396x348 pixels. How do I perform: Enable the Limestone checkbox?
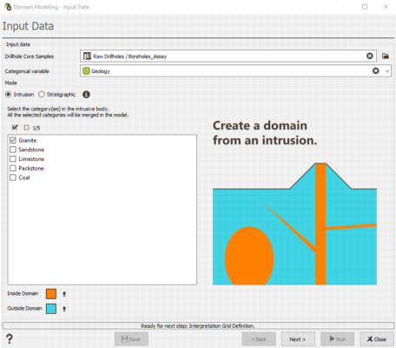pos(13,159)
